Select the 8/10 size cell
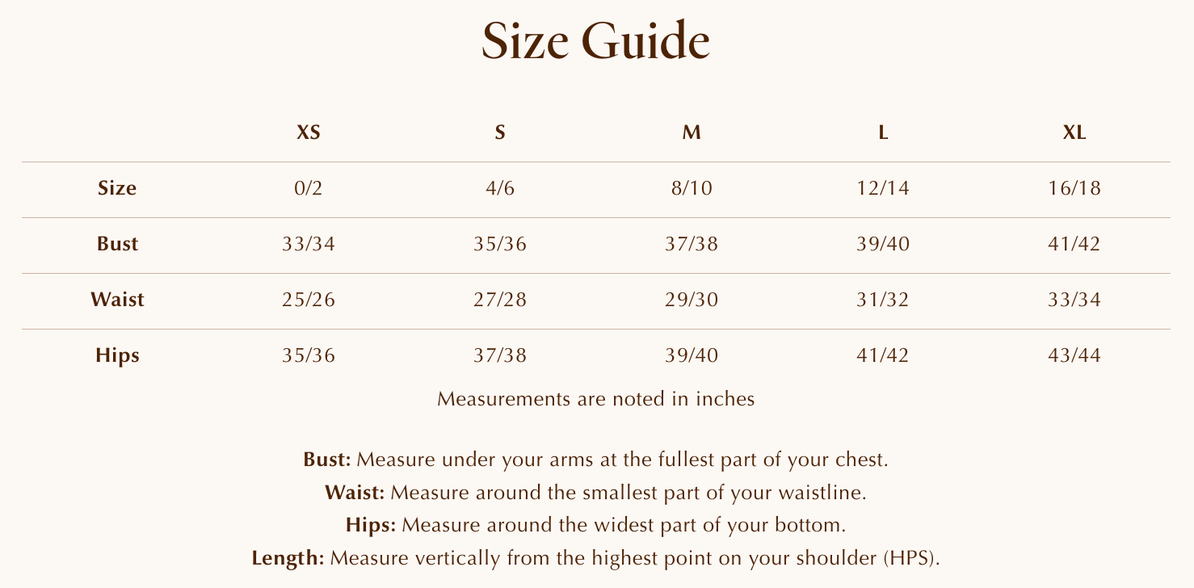Viewport: 1194px width, 588px height. pos(692,189)
